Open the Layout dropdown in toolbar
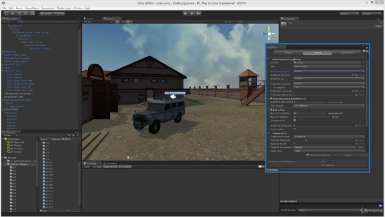385x217 pixels. 371,13
